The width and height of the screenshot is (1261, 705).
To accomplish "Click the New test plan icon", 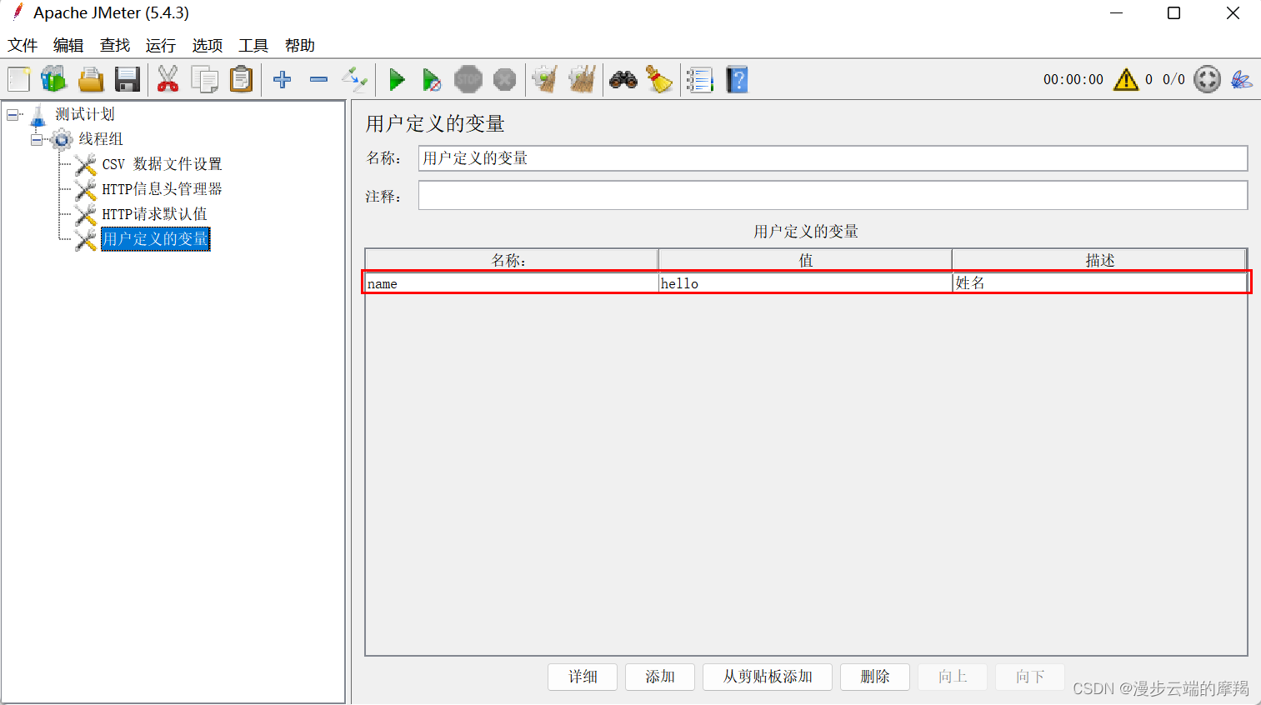I will pos(19,80).
